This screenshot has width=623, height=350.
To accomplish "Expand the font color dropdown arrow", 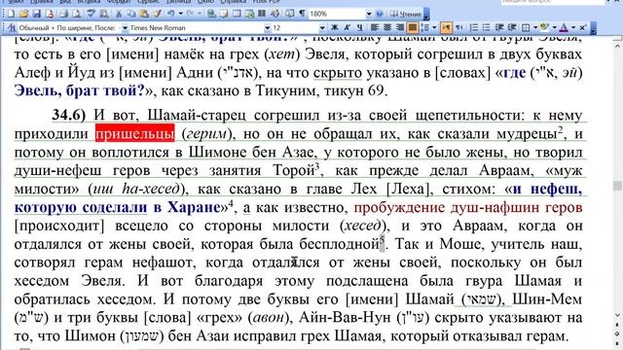I will tap(573, 27).
